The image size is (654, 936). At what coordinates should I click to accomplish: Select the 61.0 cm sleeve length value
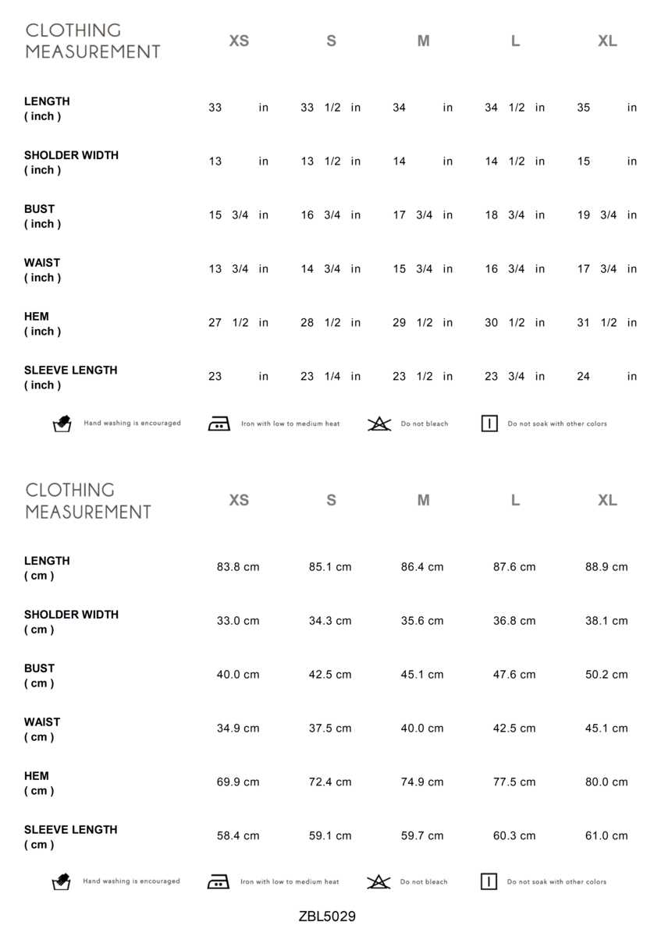[x=606, y=836]
